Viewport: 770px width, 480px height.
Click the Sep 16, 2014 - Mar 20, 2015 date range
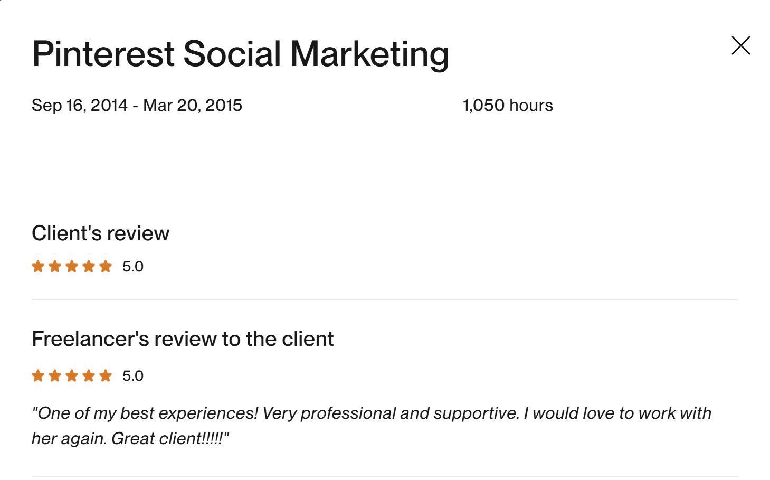137,106
